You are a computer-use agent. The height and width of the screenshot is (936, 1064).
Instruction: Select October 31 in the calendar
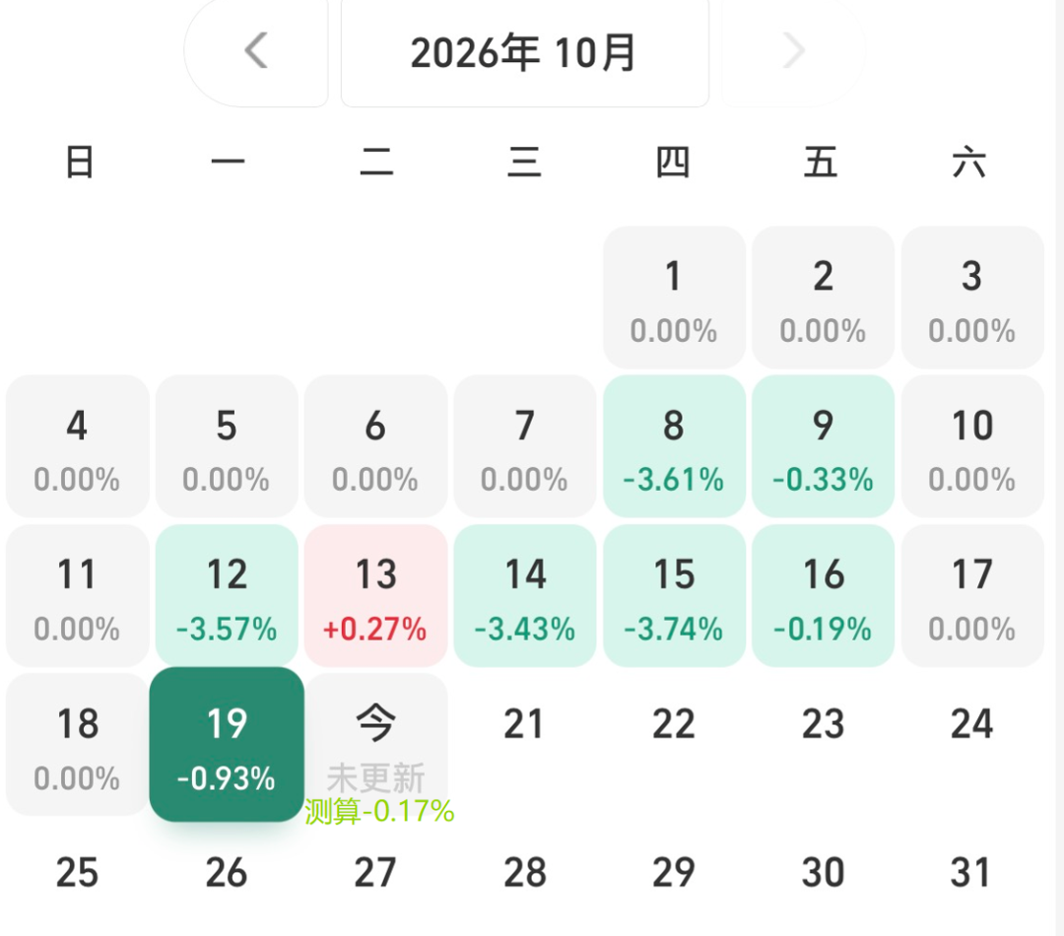[971, 873]
